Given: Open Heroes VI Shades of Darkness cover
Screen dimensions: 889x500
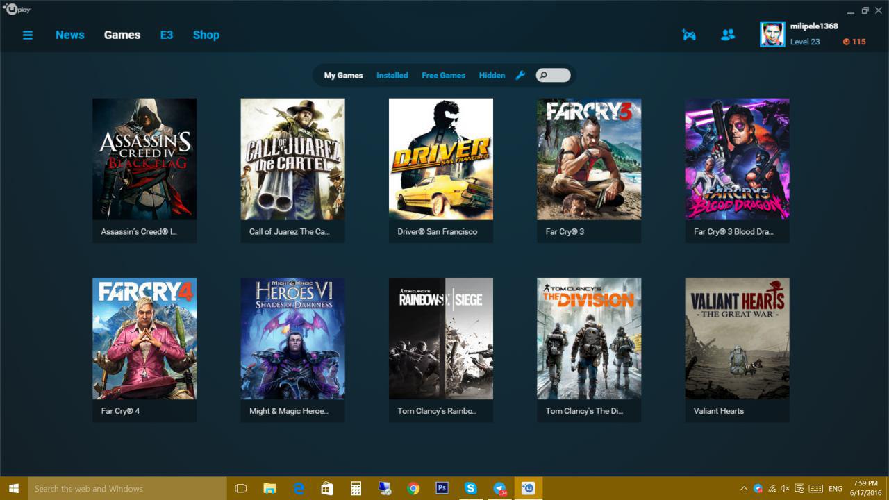Looking at the screenshot, I should 292,339.
